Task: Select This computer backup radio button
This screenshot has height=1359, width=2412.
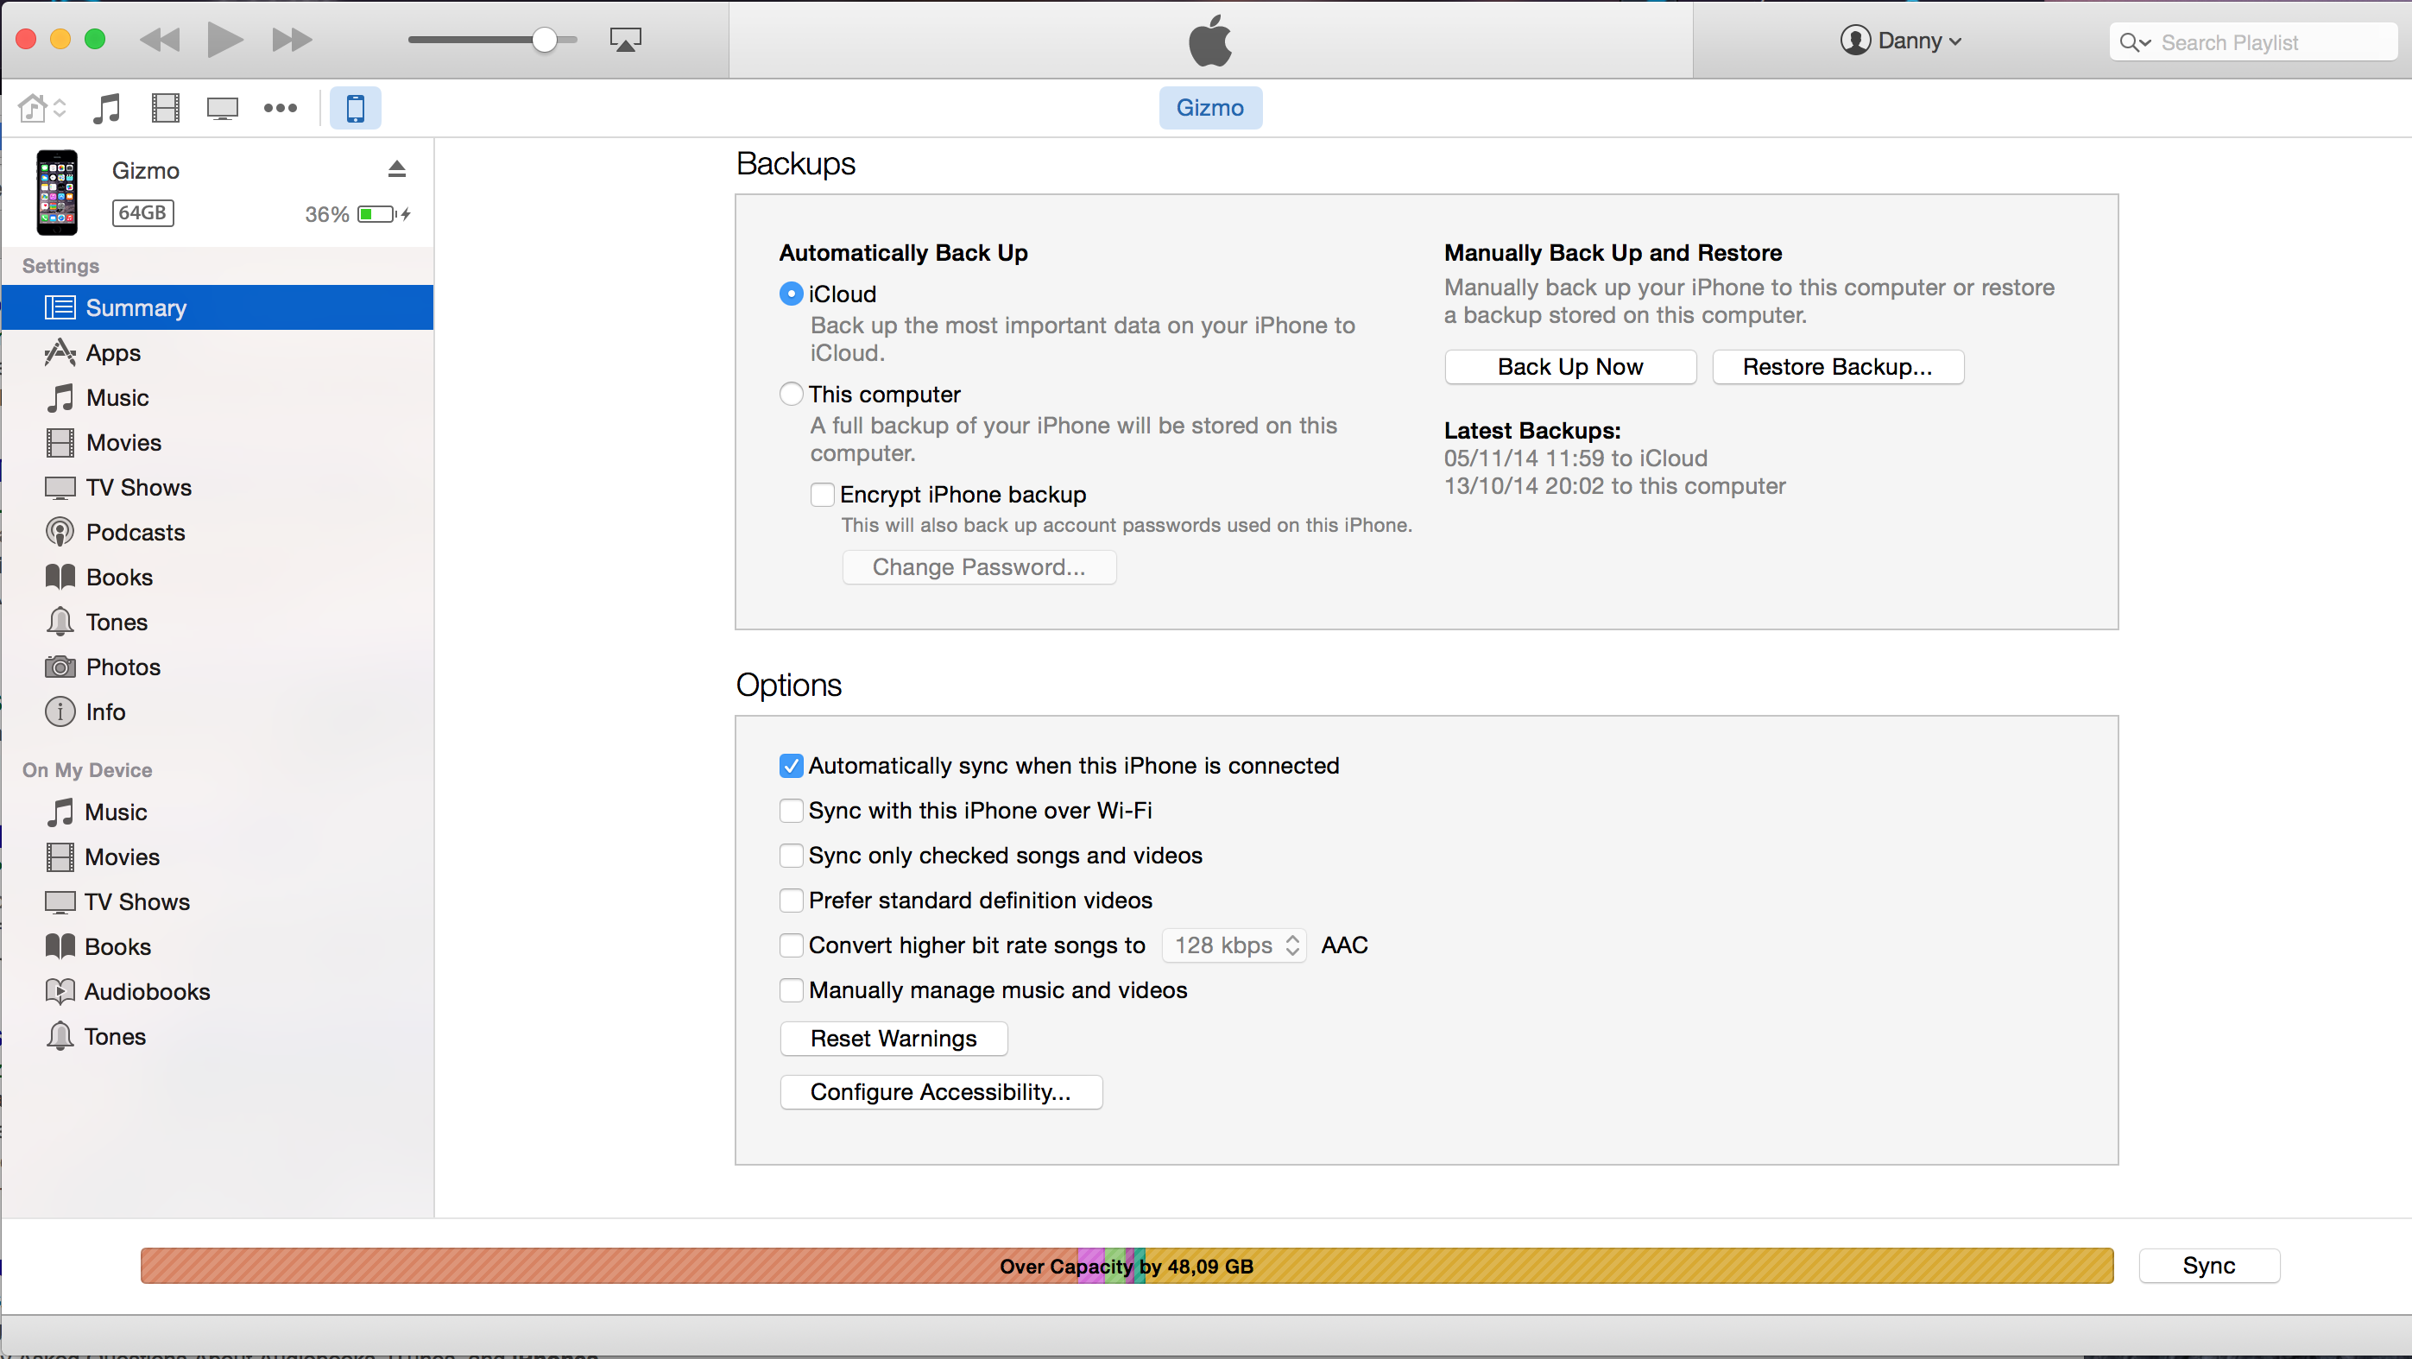Action: click(792, 395)
